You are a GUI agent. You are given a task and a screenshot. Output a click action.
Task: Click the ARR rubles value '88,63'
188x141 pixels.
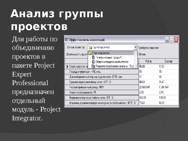142,82
